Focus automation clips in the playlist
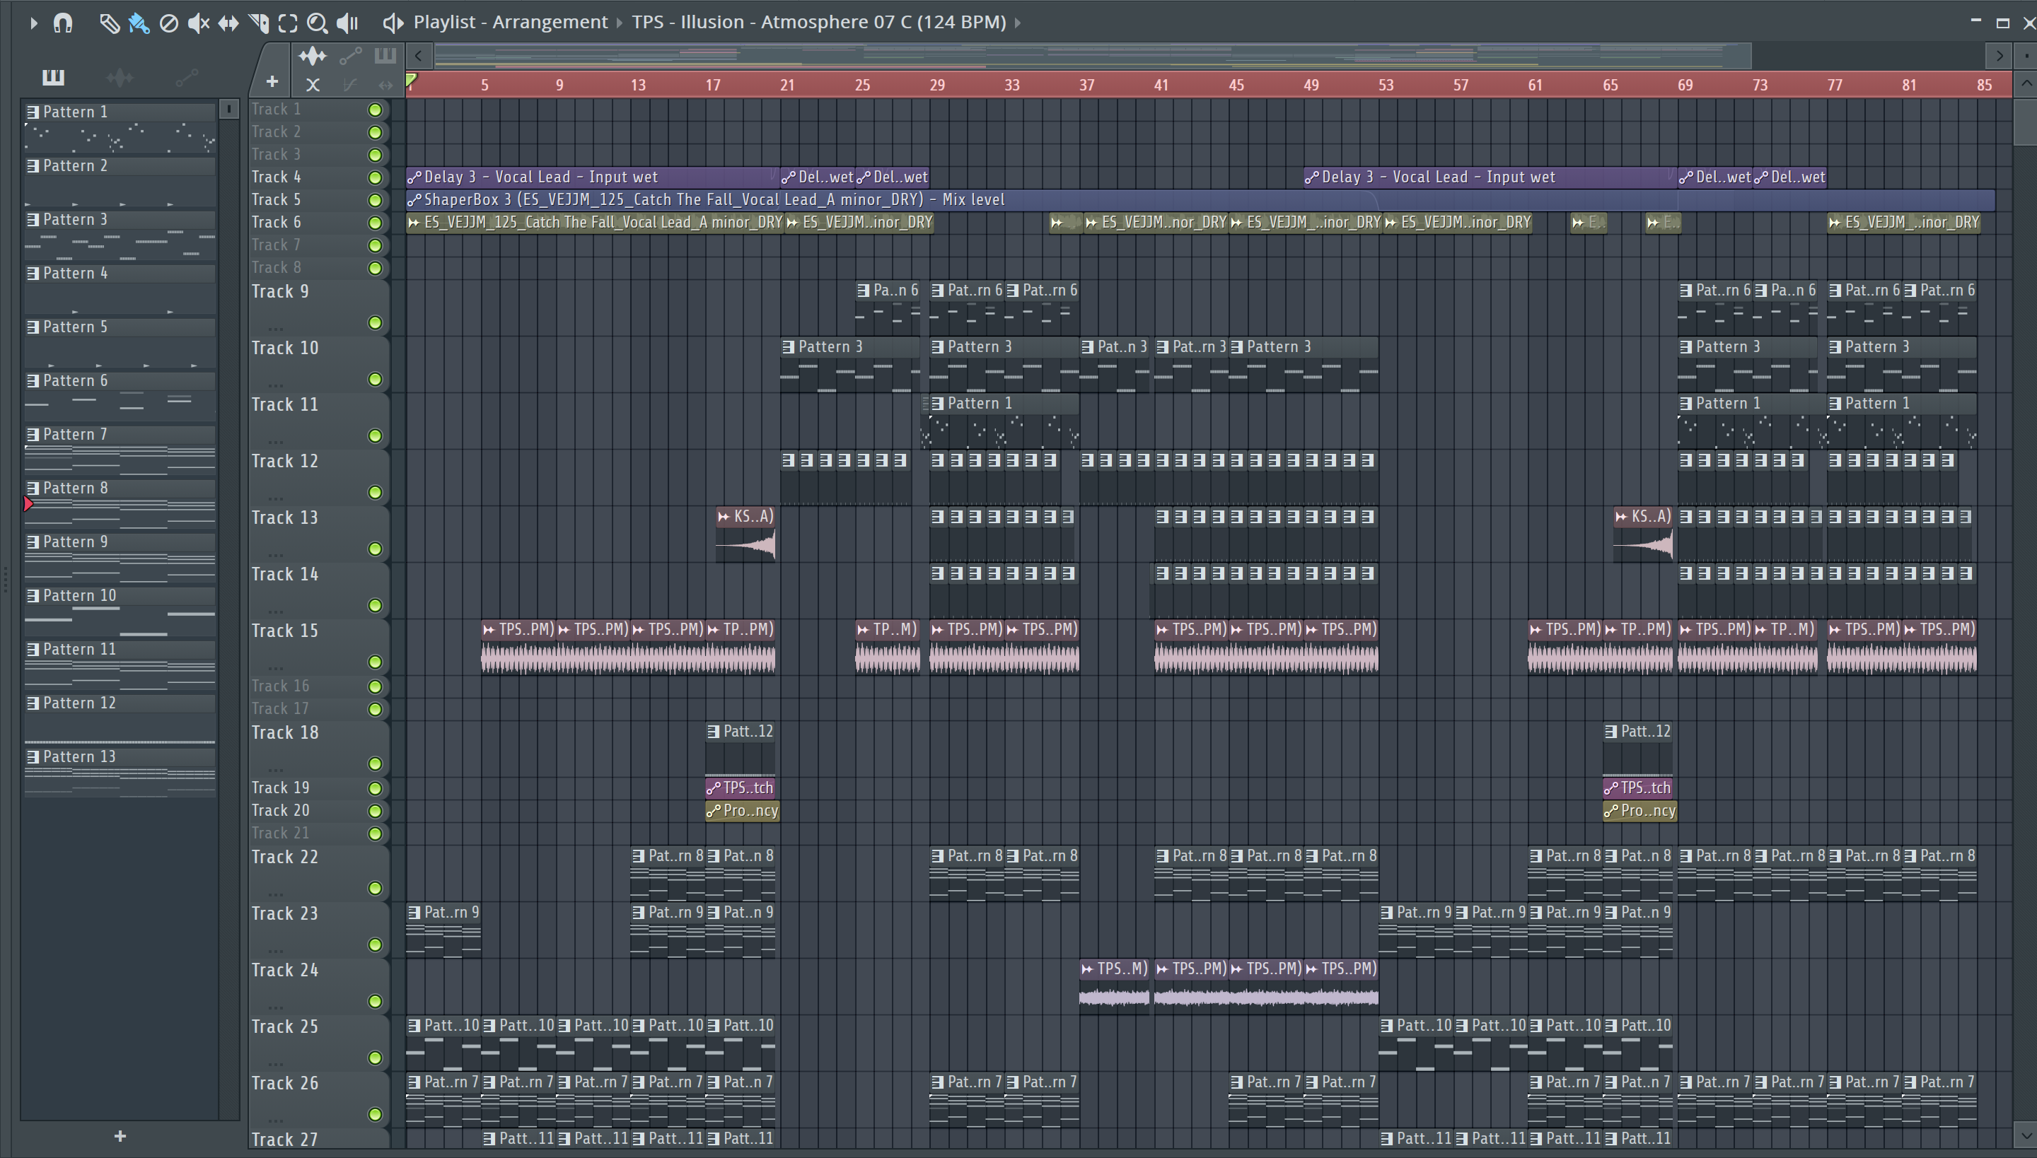2037x1158 pixels. (x=350, y=56)
